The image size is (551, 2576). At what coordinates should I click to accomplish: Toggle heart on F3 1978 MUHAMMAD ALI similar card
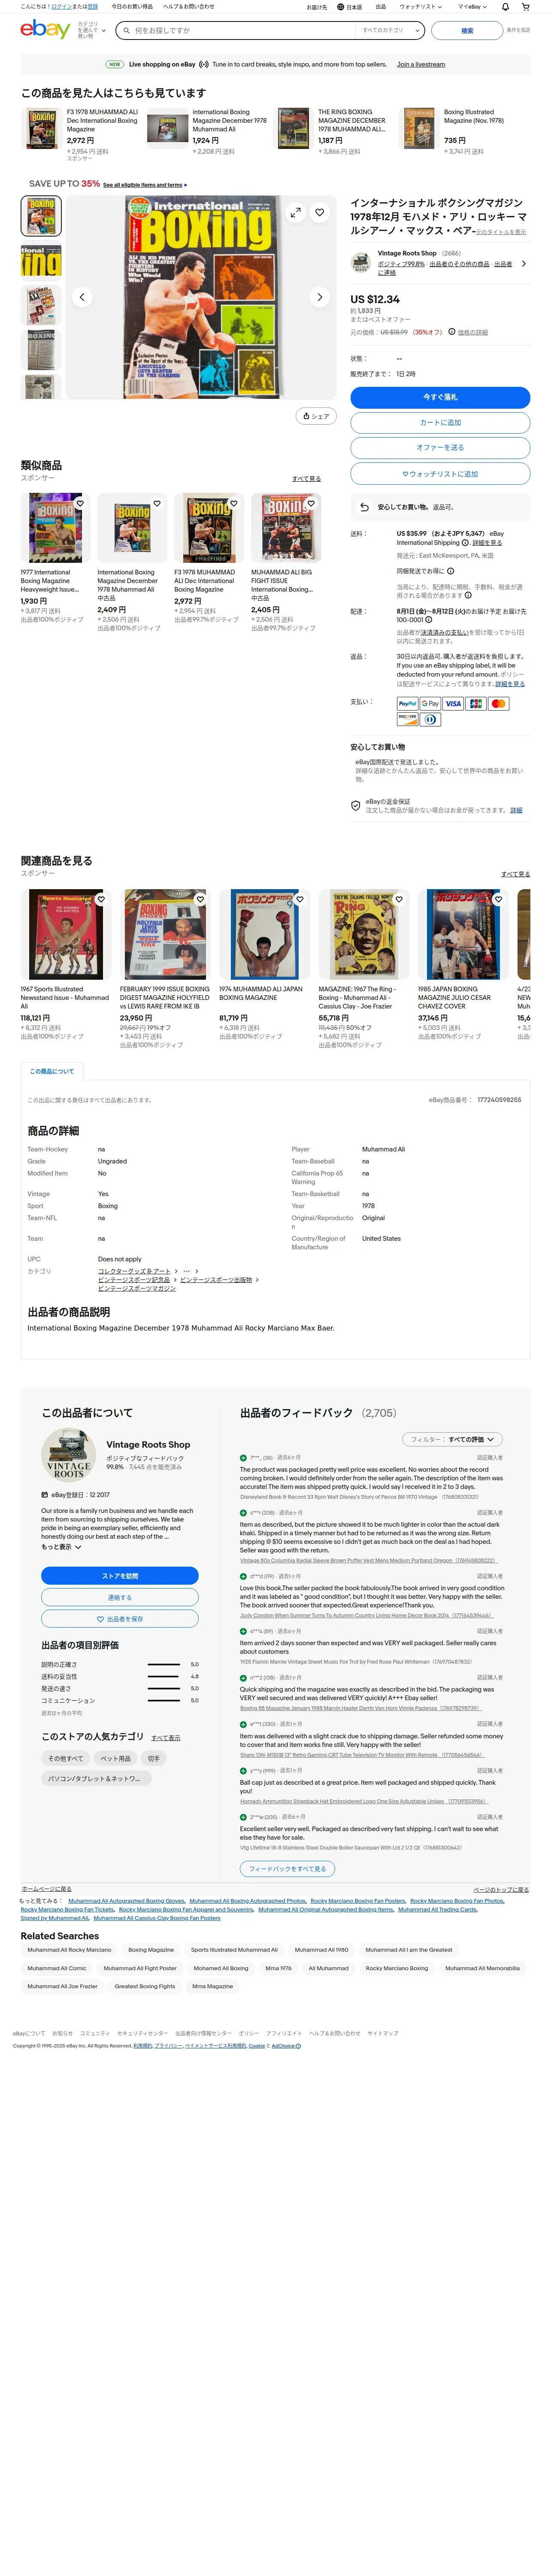234,503
